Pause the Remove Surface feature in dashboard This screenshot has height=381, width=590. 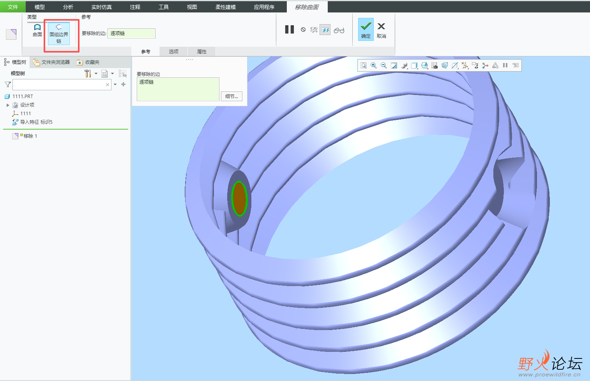coord(290,30)
